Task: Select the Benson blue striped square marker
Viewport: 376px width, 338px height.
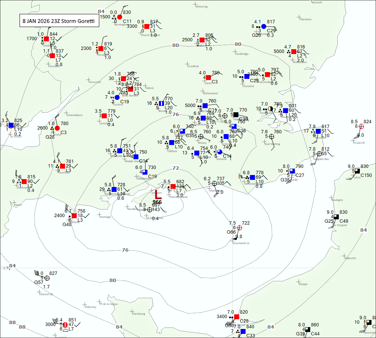Action: coord(161,103)
